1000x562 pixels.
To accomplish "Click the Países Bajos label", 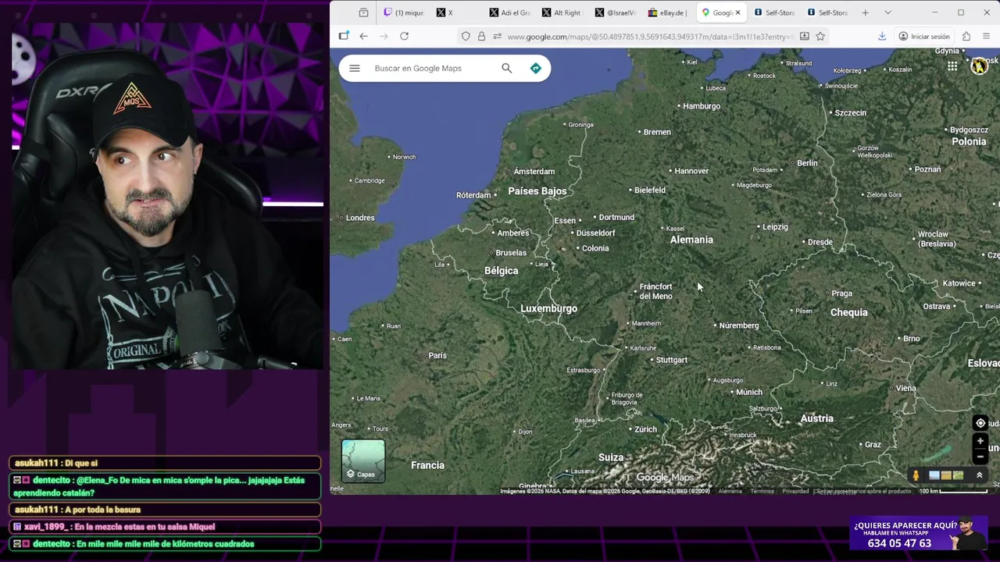I will (537, 191).
